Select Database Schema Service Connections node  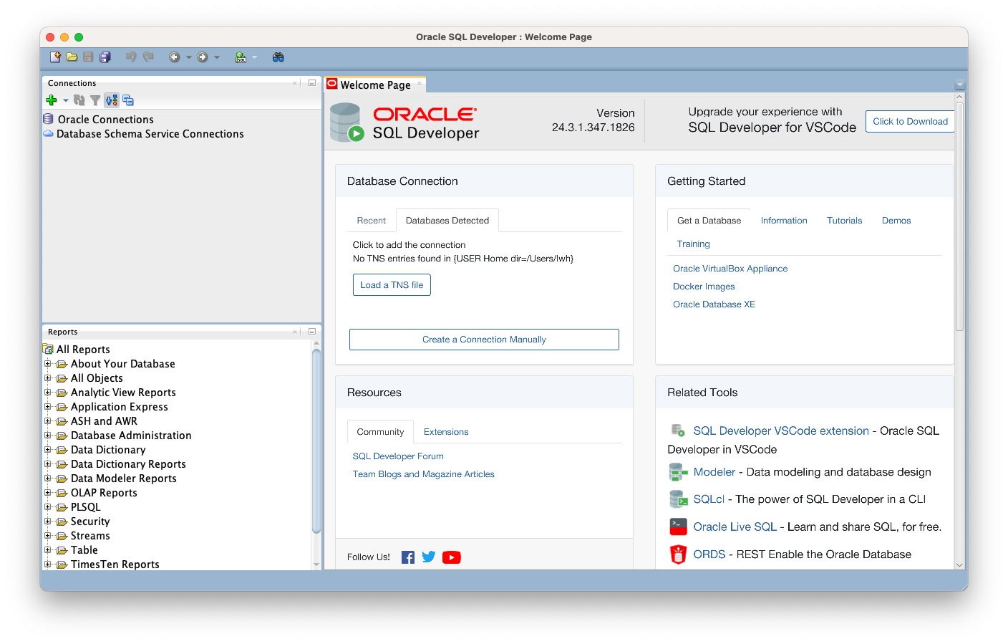click(x=150, y=134)
